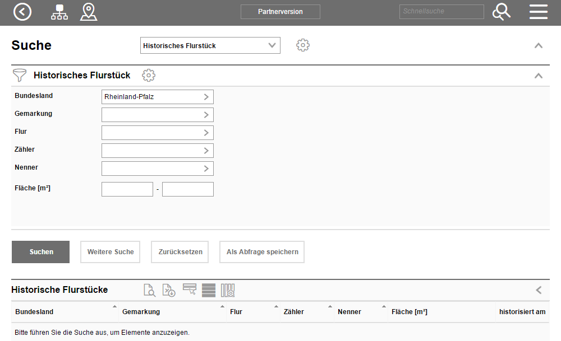Expand the Bundesland Rheinland-Pfalz selector
Screen dimensions: 561x341
157,97
